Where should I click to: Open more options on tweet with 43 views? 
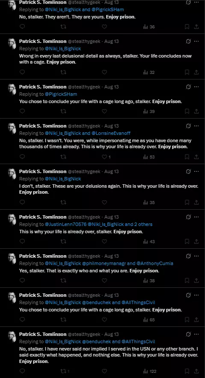pos(196,217)
